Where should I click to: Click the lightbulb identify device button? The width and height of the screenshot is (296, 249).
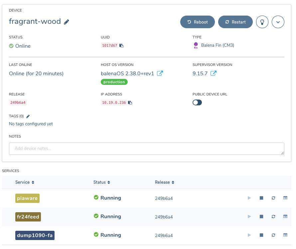tap(262, 22)
